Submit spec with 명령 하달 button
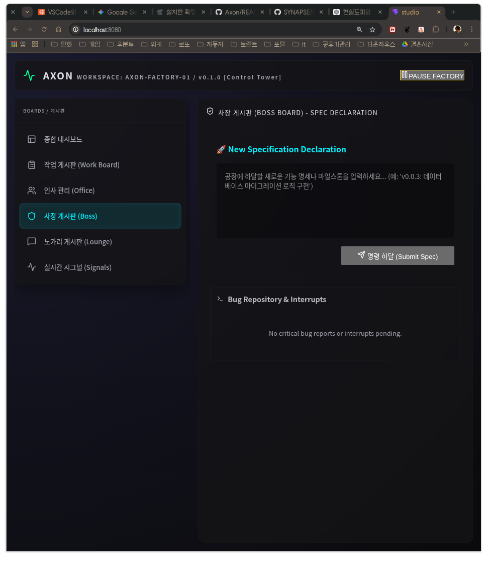 click(398, 256)
